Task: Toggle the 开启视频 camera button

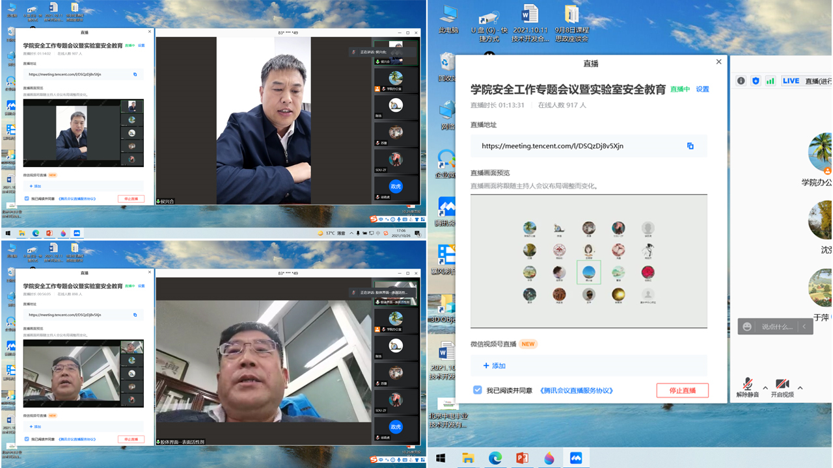Action: point(782,387)
